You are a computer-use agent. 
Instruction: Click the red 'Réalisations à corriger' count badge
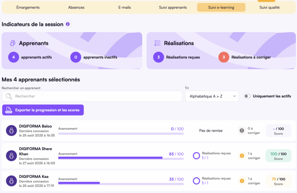[x=224, y=57]
